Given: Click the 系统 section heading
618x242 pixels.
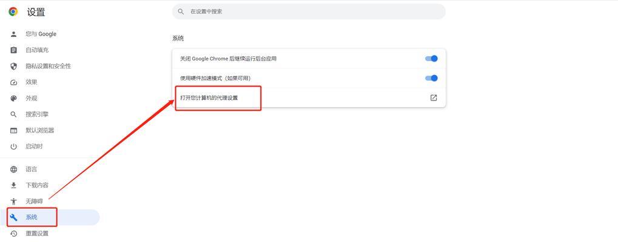Looking at the screenshot, I should pyautogui.click(x=178, y=39).
